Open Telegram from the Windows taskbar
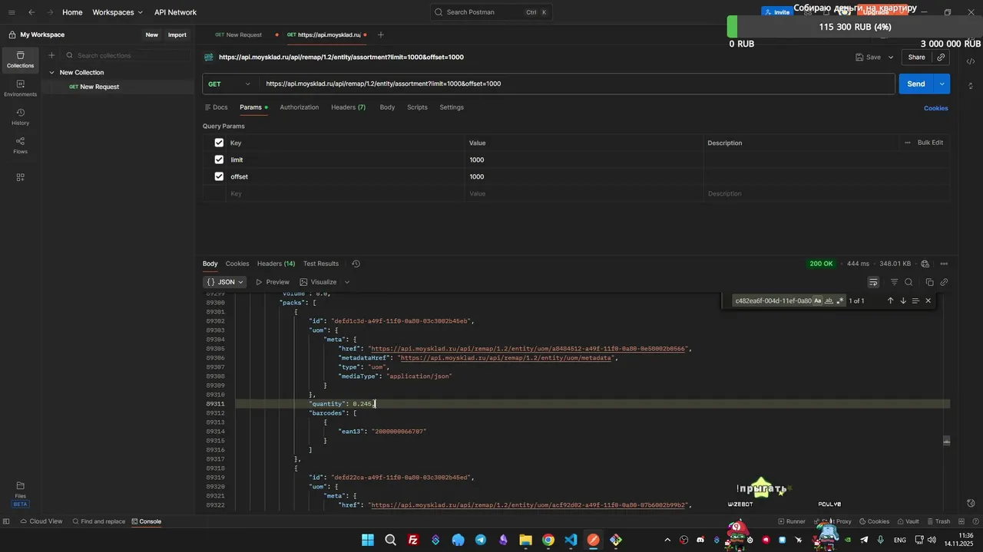This screenshot has width=983, height=552. (481, 540)
